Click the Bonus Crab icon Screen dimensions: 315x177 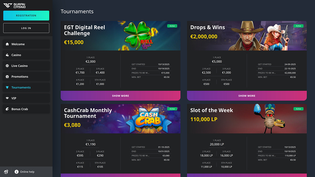7,109
